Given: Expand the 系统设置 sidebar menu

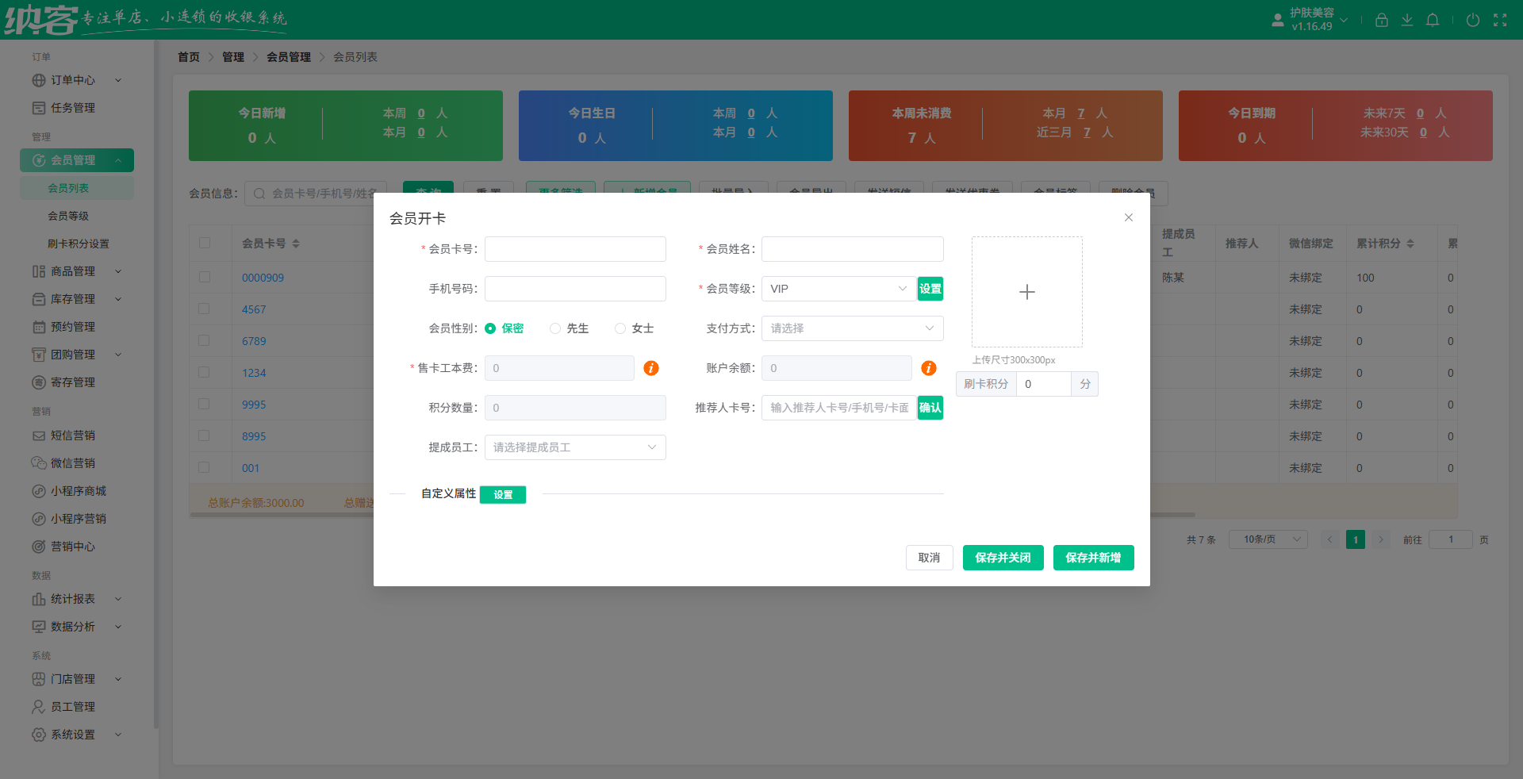Looking at the screenshot, I should point(77,735).
